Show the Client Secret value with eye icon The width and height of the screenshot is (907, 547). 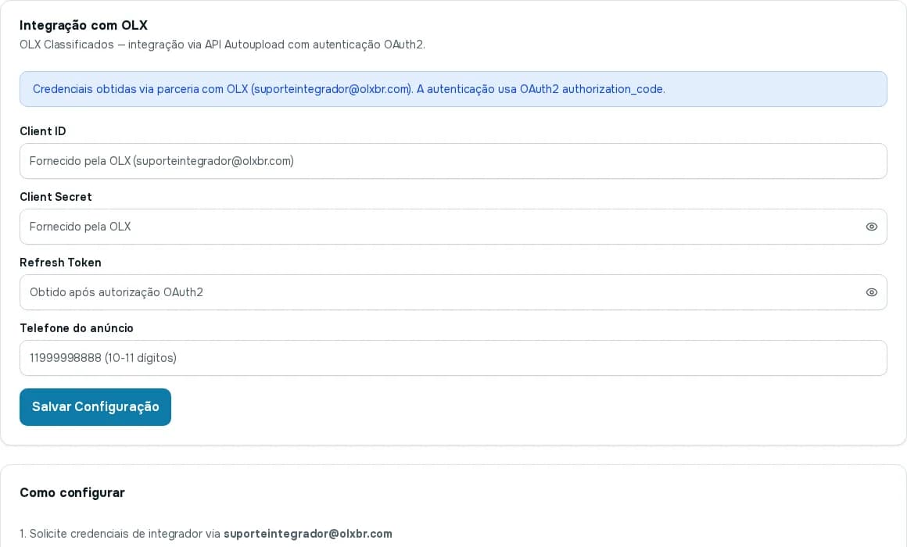tap(871, 227)
